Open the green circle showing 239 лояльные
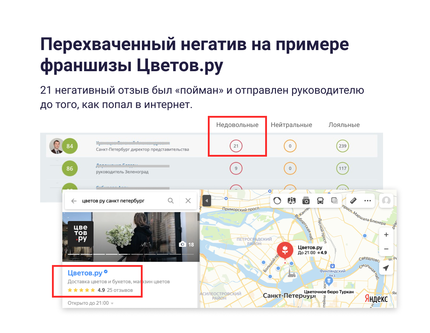 tap(343, 146)
